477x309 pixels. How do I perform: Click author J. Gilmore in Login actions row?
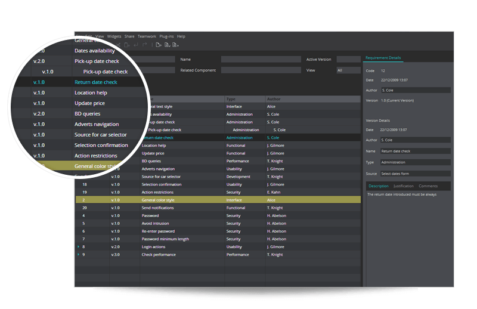pyautogui.click(x=275, y=247)
